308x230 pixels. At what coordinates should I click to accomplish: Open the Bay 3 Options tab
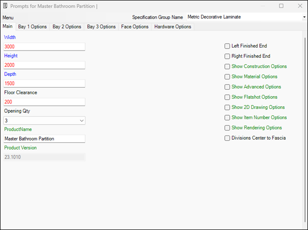click(101, 26)
